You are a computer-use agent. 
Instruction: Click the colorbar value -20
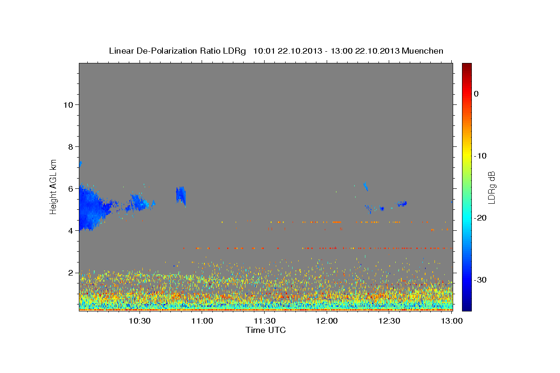coord(480,218)
